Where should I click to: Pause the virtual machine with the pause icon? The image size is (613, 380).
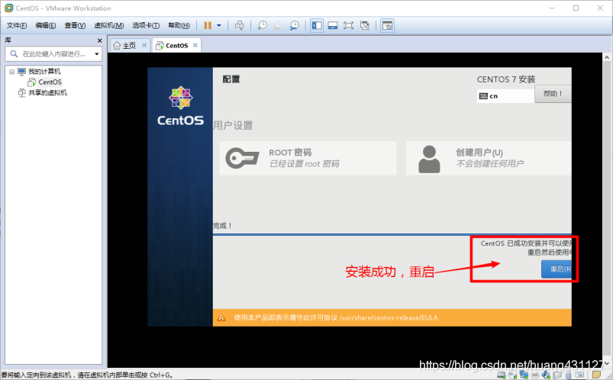[208, 25]
